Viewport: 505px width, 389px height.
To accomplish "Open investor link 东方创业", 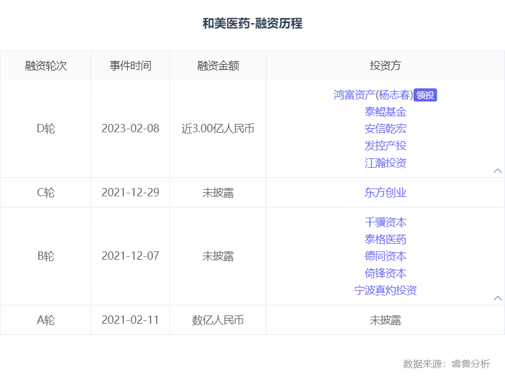I will (x=385, y=193).
